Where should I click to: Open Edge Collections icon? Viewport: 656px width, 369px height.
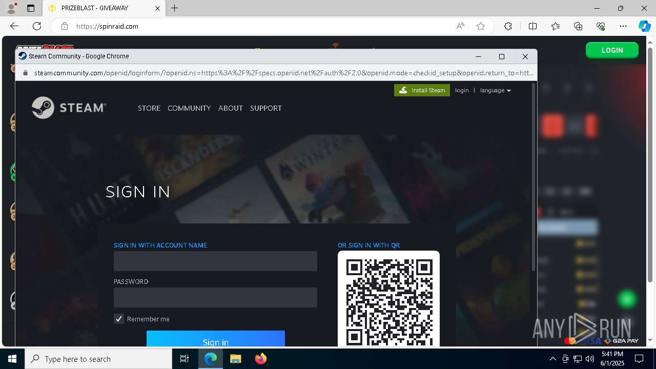[x=578, y=26]
